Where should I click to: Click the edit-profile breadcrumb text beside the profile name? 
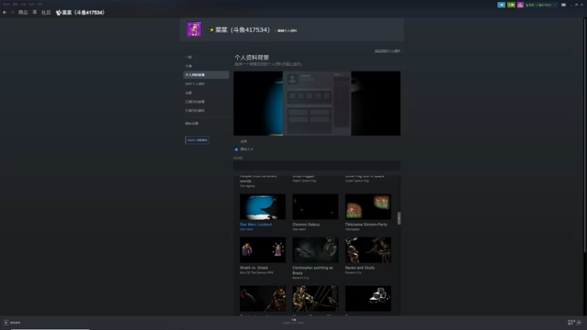click(287, 31)
